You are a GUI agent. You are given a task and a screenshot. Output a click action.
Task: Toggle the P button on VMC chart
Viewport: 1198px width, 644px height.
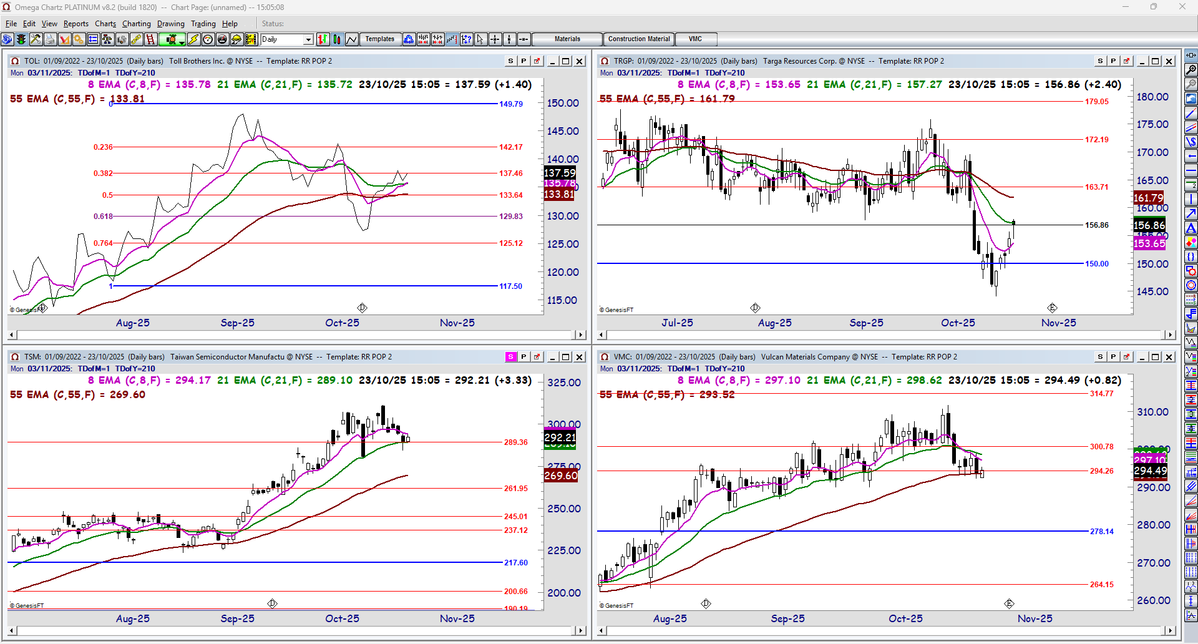coord(1113,357)
